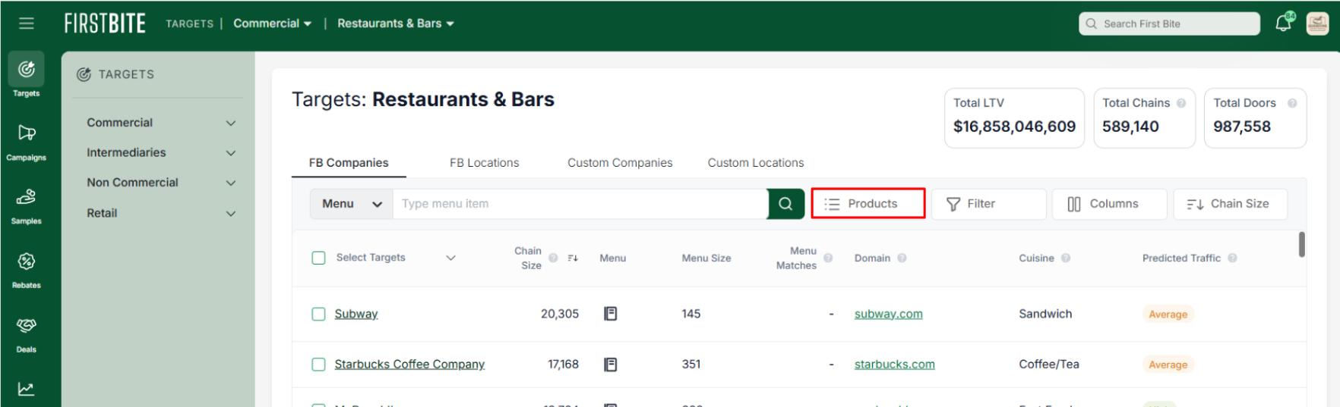The width and height of the screenshot is (1340, 407).
Task: Open Campaigns in the sidebar
Action: tap(27, 142)
